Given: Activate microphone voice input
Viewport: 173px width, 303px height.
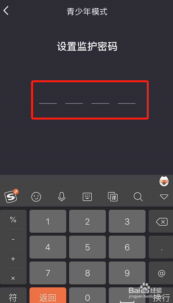Looking at the screenshot, I should click(x=61, y=197).
